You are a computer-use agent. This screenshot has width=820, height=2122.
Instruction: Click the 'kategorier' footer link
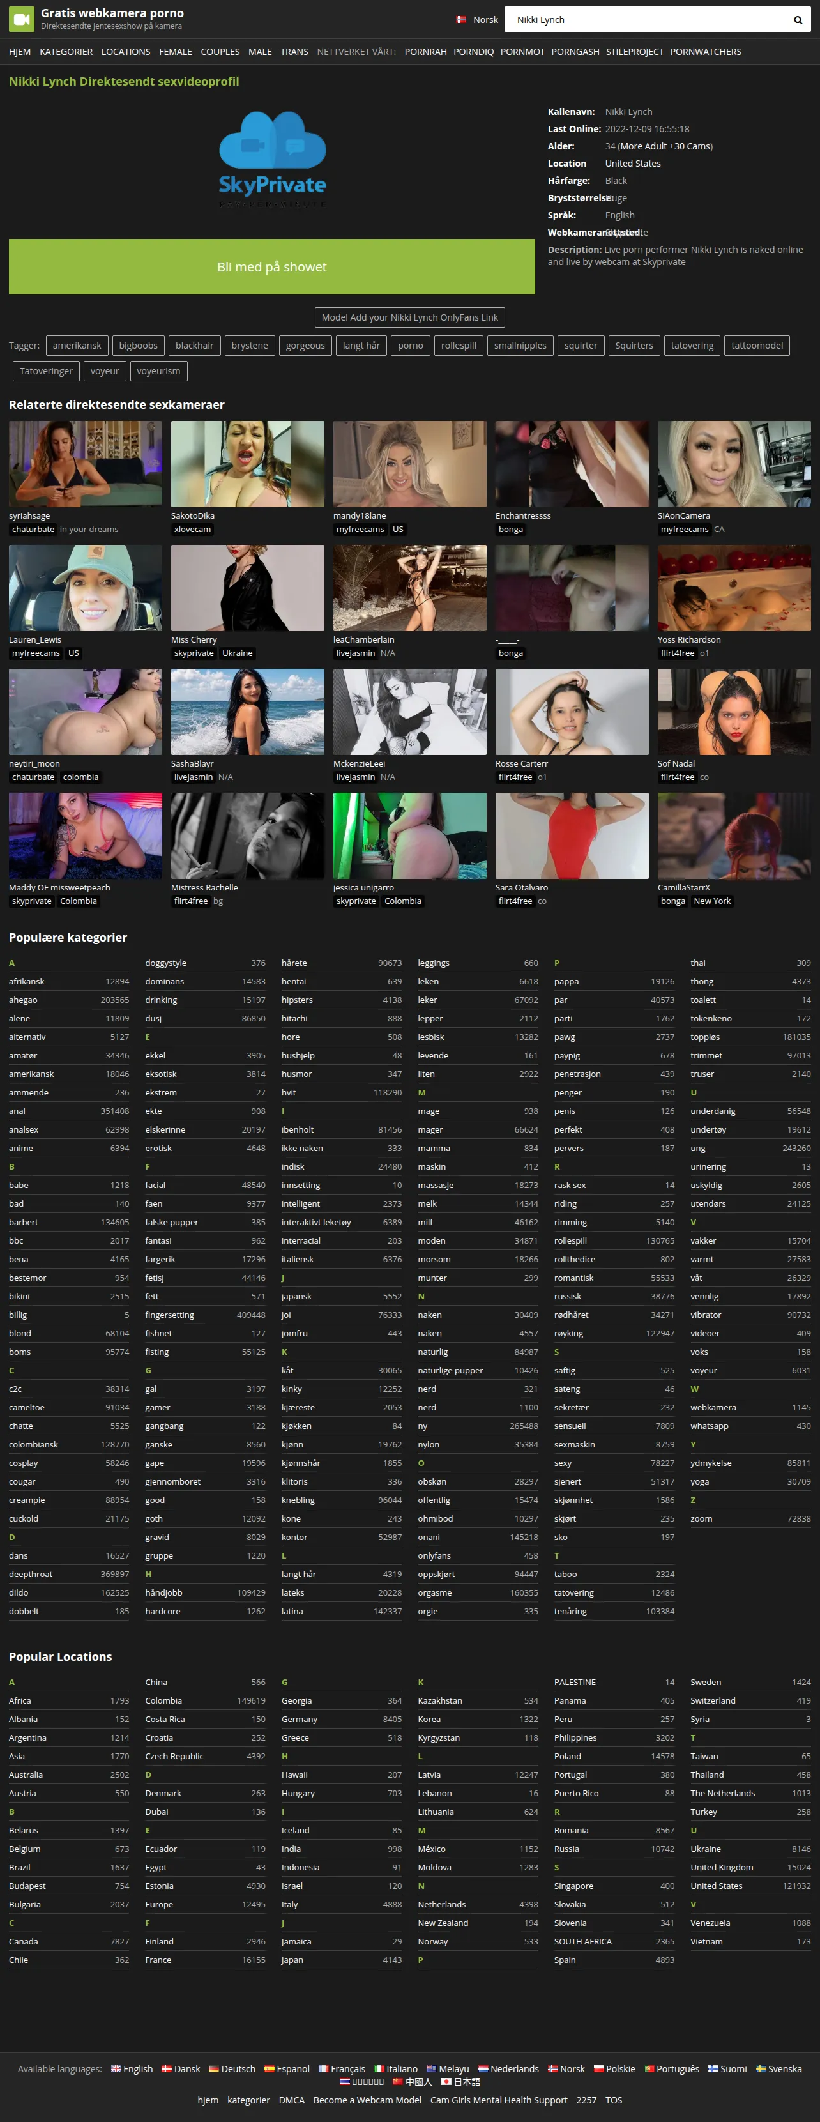point(248,2100)
